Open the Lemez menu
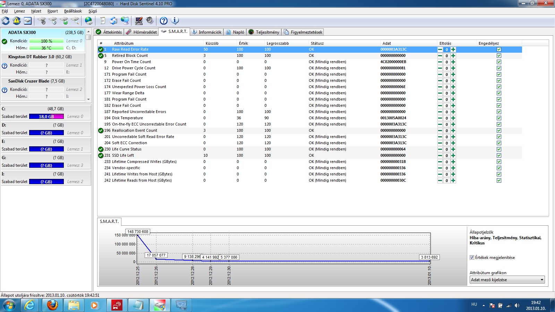Screen dimensions: 555x312 pyautogui.click(x=19, y=11)
